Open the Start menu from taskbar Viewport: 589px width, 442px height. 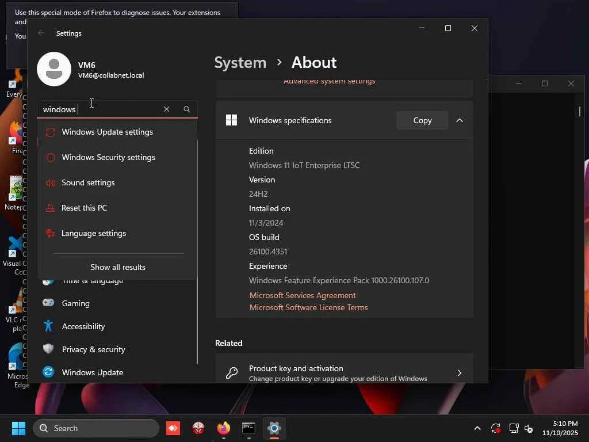click(18, 428)
